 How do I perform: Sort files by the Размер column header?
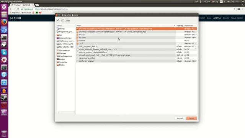click(x=180, y=26)
